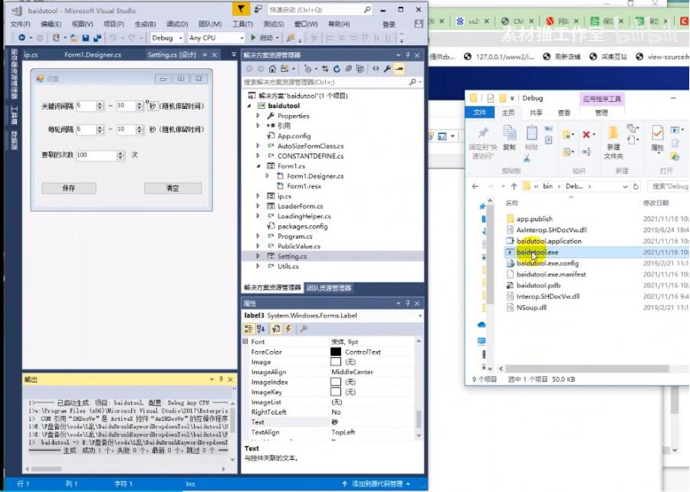Toggle Preview Selected Items in Solution Explorer
The image size is (690, 492).
(x=399, y=69)
